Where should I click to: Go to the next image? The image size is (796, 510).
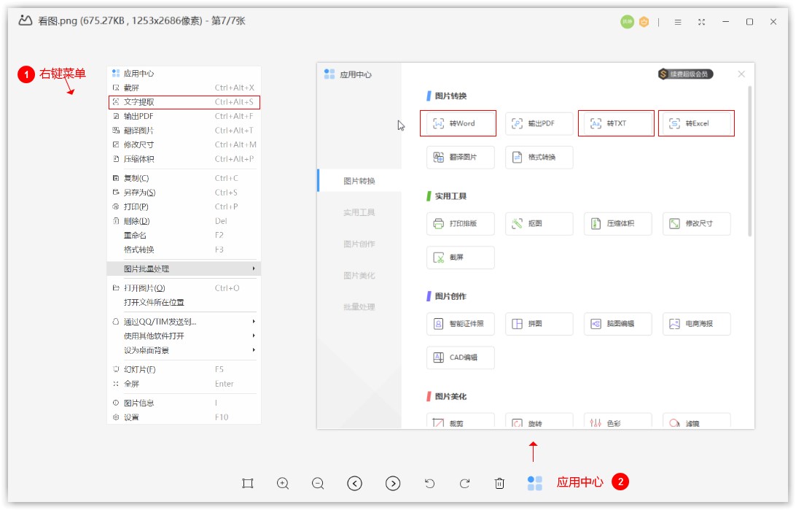point(393,483)
